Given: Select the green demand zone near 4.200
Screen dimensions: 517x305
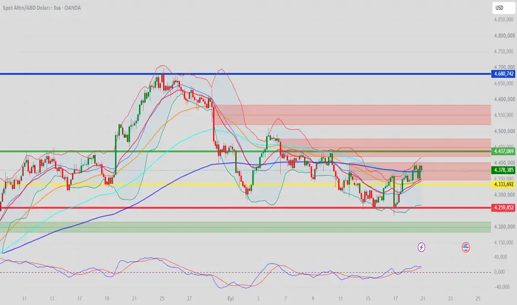Looking at the screenshot, I should (x=245, y=227).
